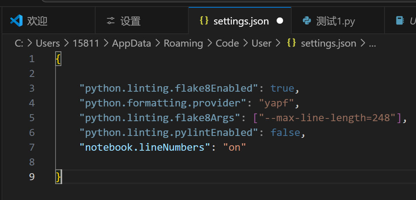Click the false value on line 6
Viewport: 416px width, 200px height.
tap(285, 132)
